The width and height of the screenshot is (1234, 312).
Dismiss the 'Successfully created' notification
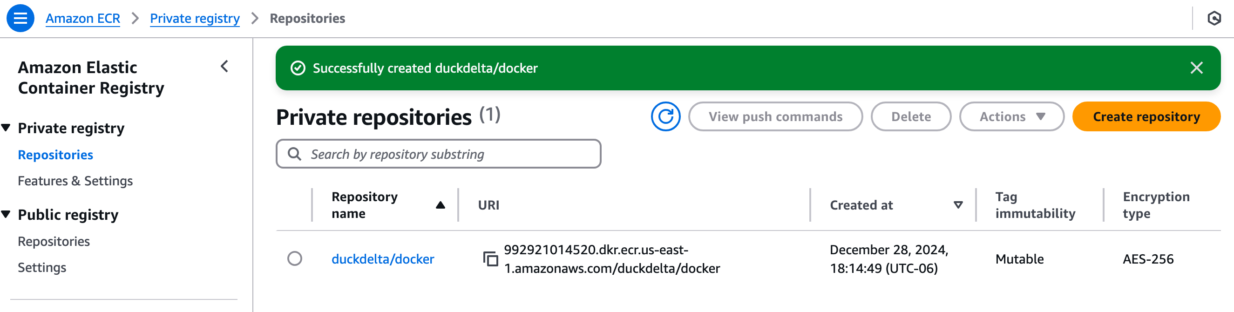tap(1196, 68)
